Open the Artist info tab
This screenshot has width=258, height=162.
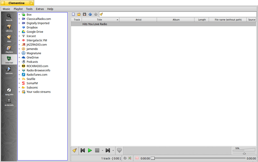[9, 102]
